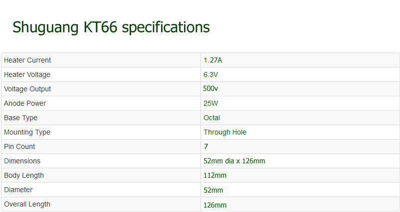Select the 126mm overall length value
The width and height of the screenshot is (400, 212).
coord(215,205)
